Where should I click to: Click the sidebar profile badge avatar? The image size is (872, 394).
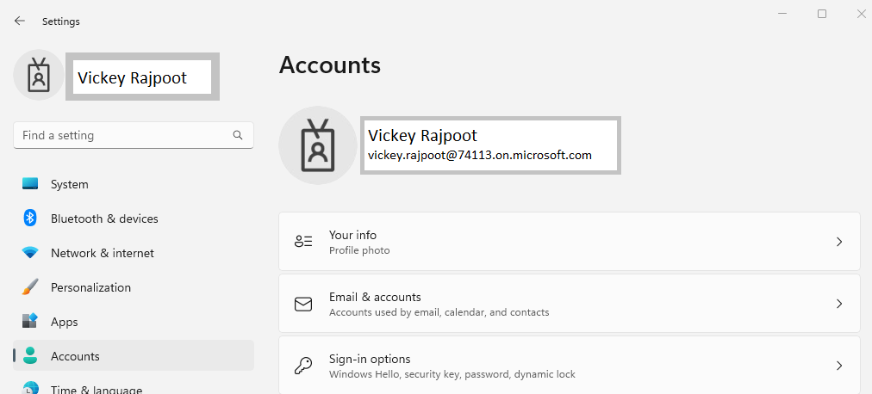[x=39, y=75]
